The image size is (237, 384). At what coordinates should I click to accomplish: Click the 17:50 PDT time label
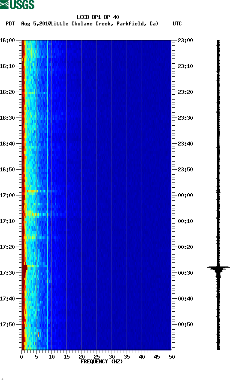click(7, 325)
